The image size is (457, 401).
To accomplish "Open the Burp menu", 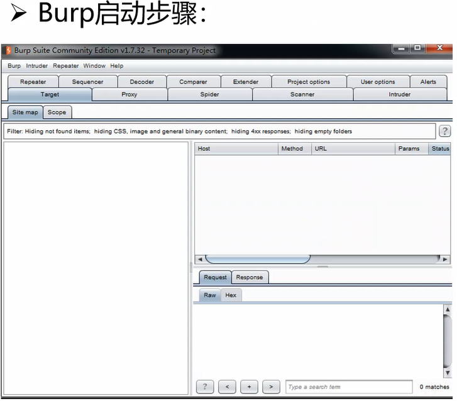I will pyautogui.click(x=14, y=66).
